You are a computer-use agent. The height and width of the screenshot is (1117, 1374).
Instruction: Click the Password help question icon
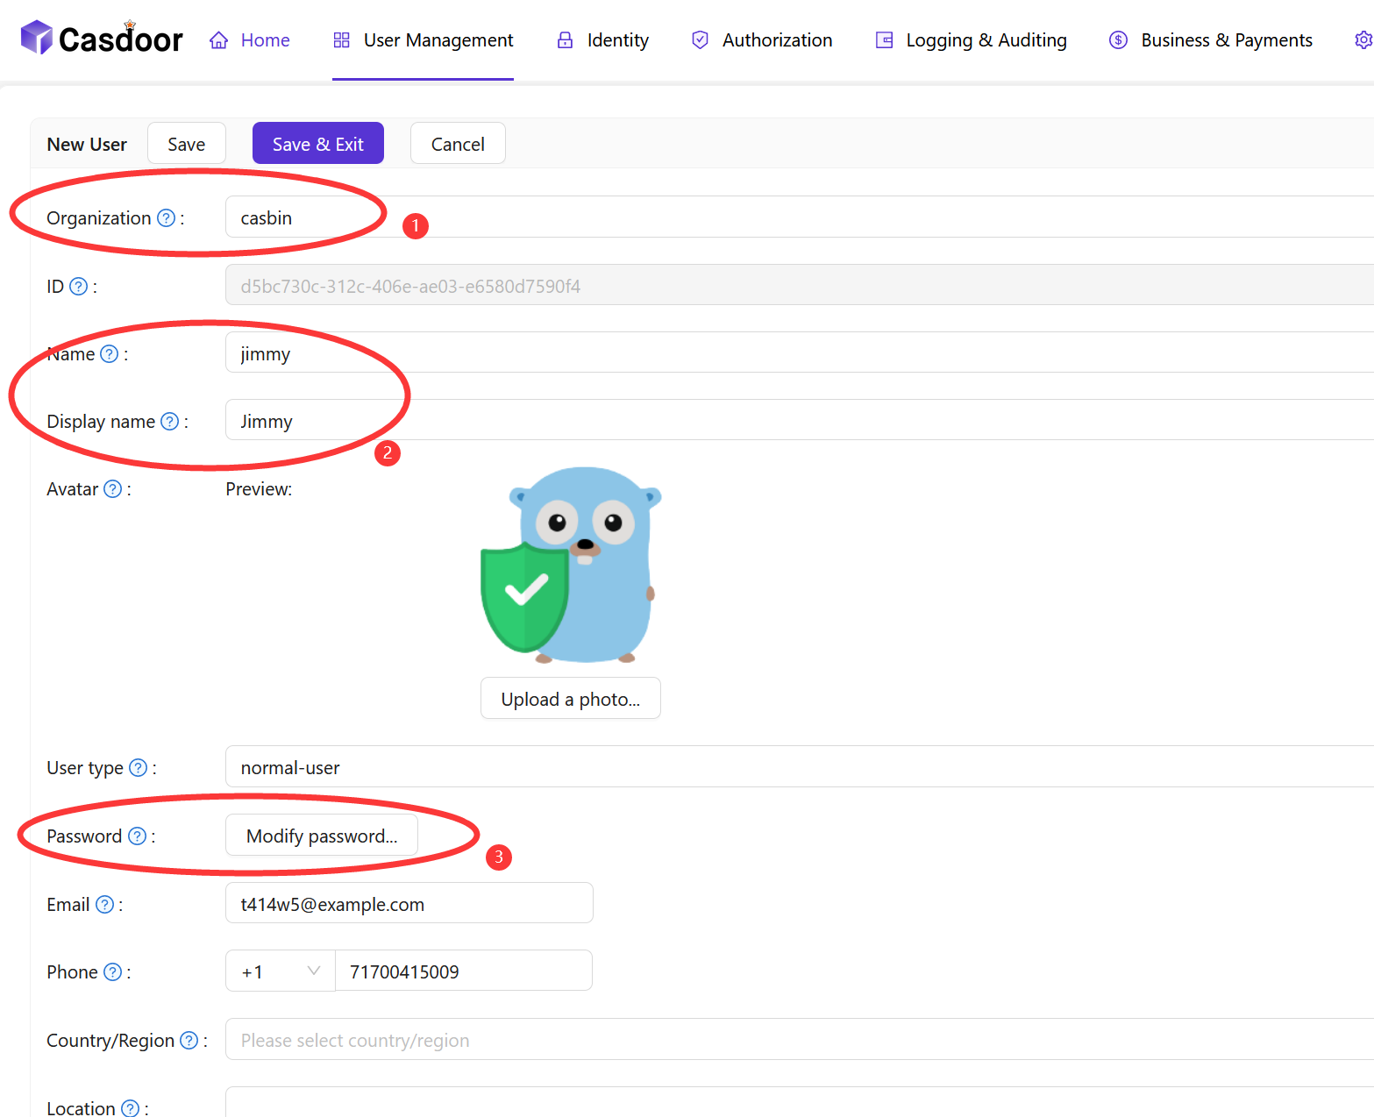coord(138,836)
